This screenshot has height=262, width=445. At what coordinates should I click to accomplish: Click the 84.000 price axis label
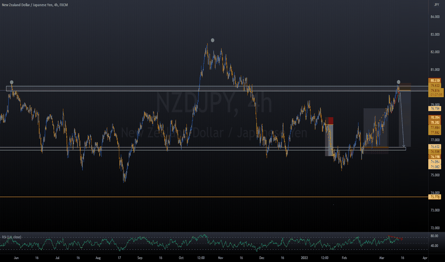point(435,17)
